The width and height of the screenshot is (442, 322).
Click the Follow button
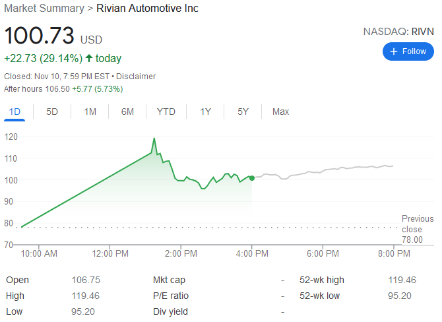click(408, 51)
